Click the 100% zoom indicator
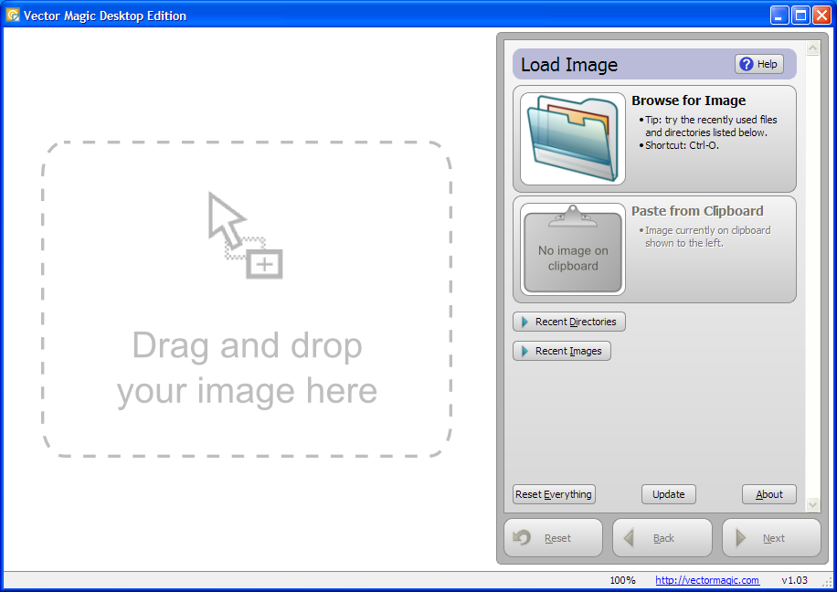This screenshot has height=592, width=837. click(623, 579)
